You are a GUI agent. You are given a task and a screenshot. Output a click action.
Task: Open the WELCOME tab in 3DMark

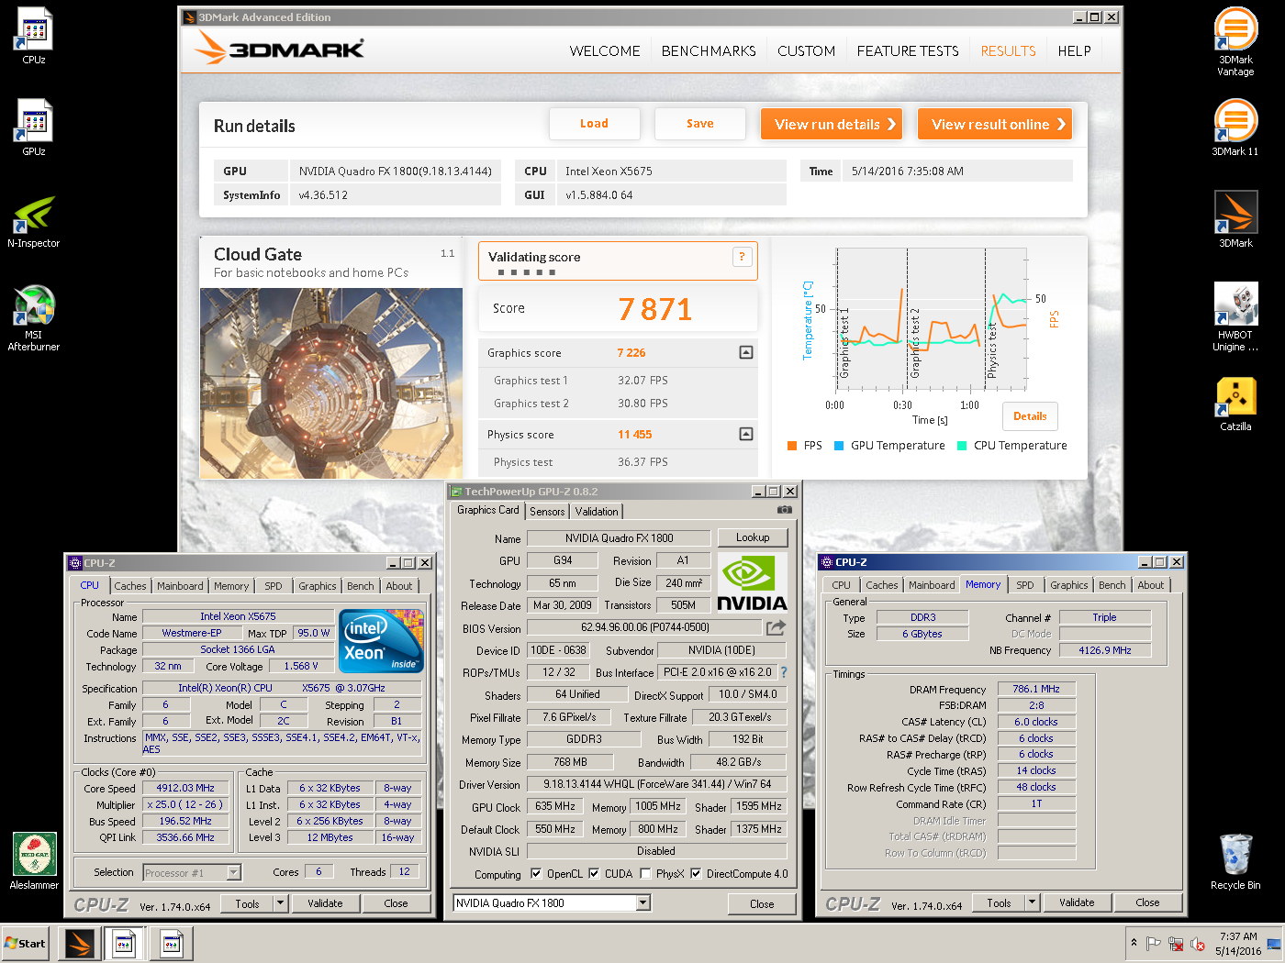click(x=605, y=51)
